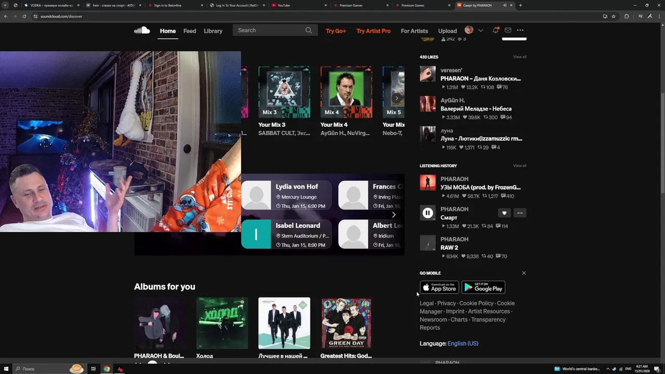
Task: Open the browser extensions puzzle icon
Action: 627,16
